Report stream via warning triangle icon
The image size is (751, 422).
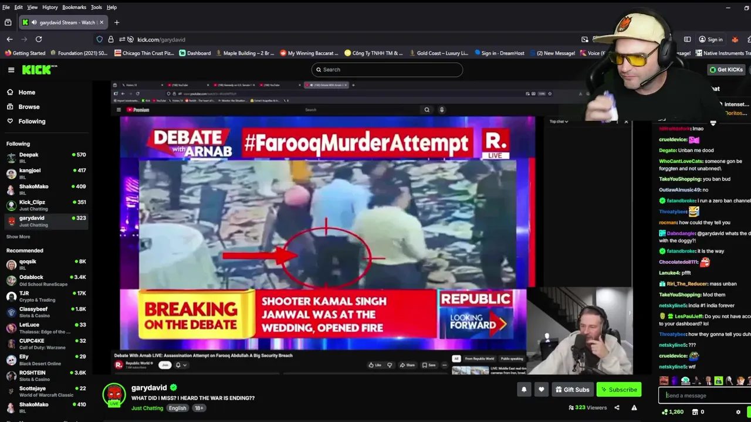point(634,408)
